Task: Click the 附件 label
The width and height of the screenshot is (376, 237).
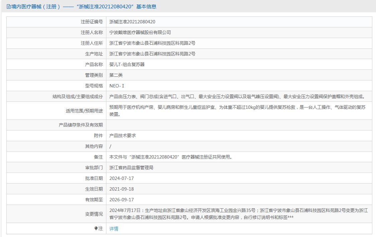Action: (98, 136)
